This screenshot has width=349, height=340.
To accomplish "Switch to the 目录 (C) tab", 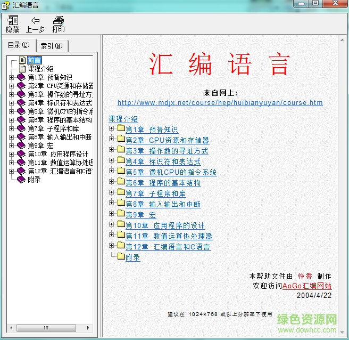I will tap(19, 45).
